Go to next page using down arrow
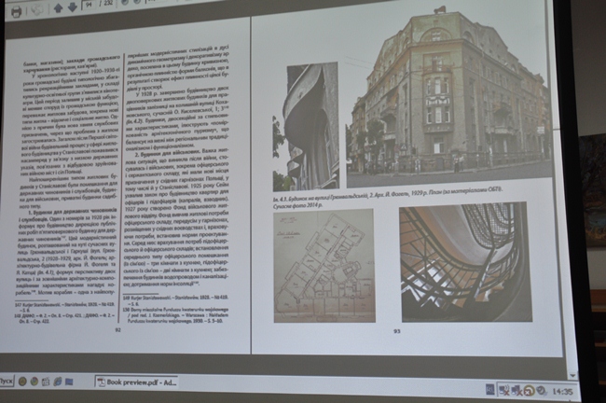The image size is (606, 403). click(x=73, y=7)
